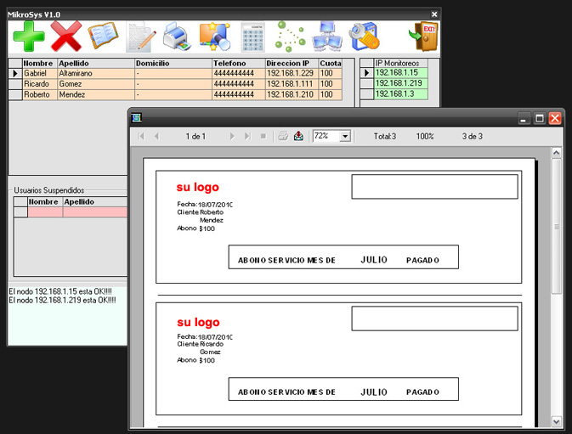
Task: Select the Gomez cell
Action: click(x=96, y=84)
